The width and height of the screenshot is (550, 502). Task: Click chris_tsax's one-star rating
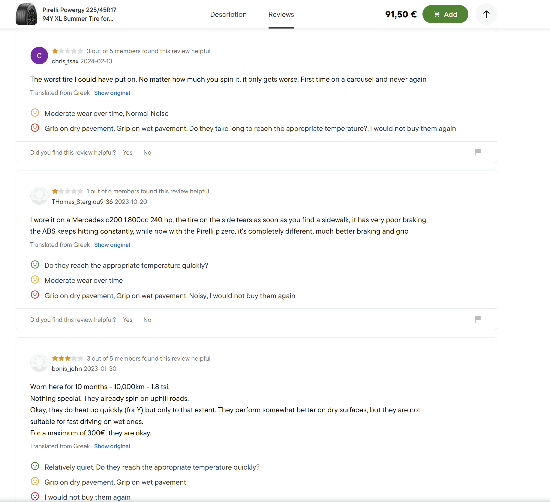coord(68,51)
